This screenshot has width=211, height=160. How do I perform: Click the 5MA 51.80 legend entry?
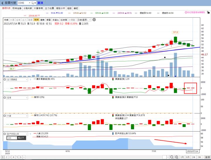pos(55,13)
